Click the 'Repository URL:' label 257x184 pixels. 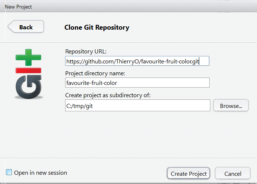(86, 52)
